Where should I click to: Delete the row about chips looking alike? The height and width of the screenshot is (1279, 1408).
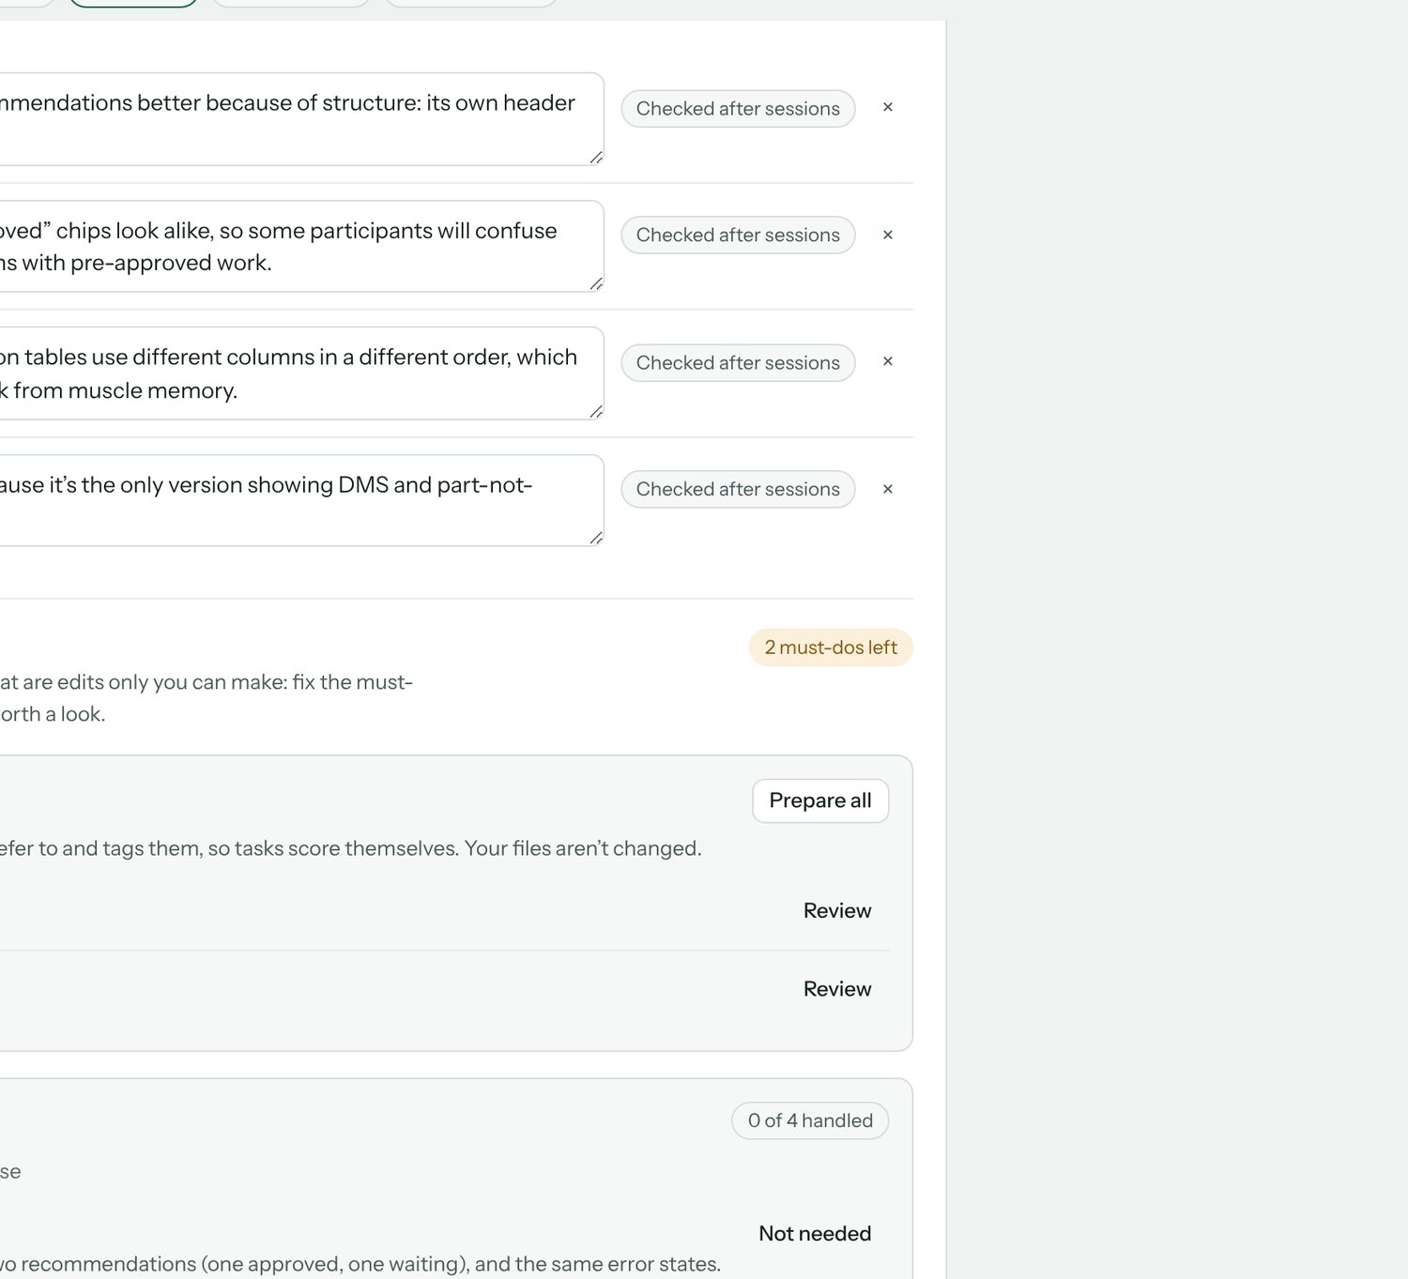pyautogui.click(x=887, y=236)
